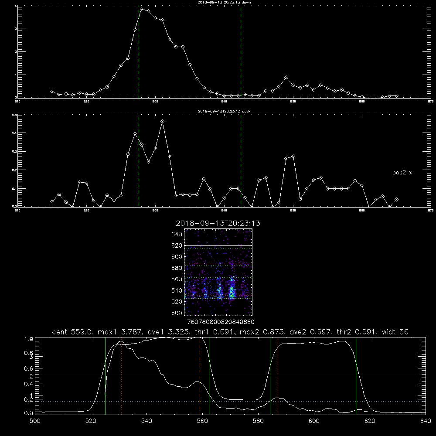Viewport: 436px width, 436px height.
Task: Select the 'max1 3.787' statistic text
Action: coord(120,332)
